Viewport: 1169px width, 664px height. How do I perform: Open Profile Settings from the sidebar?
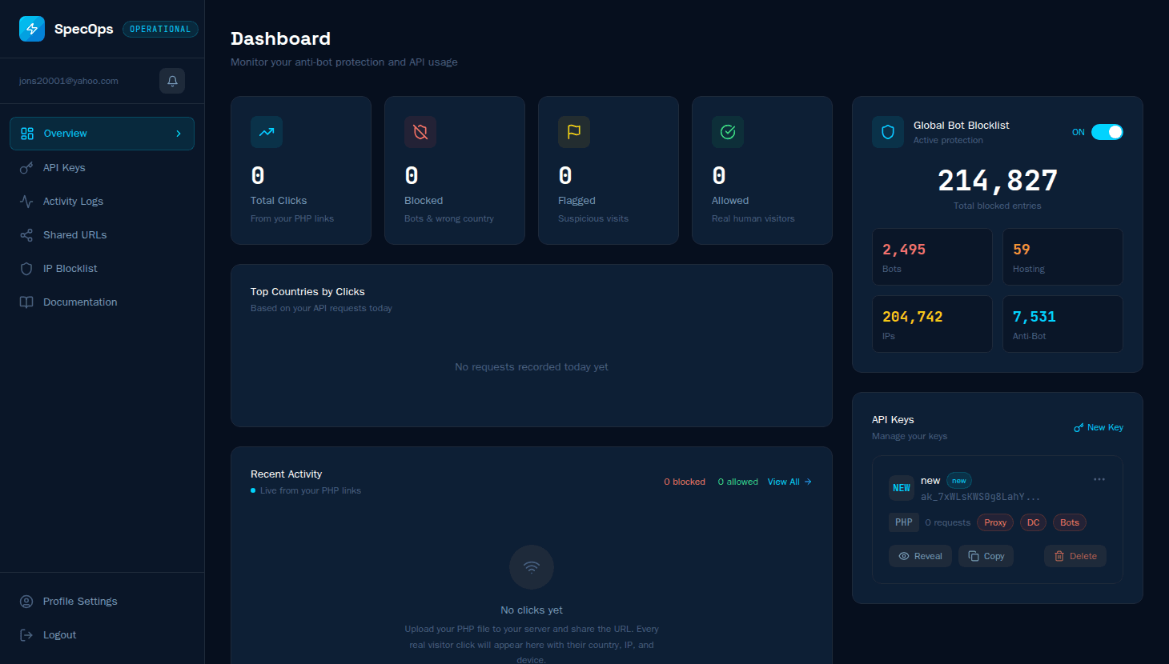click(x=80, y=601)
